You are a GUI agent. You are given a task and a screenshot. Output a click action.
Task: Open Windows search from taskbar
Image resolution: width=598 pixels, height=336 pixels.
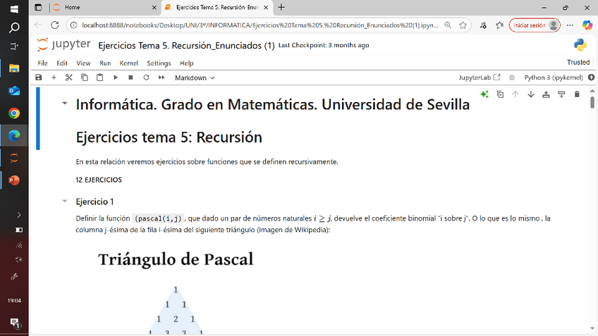click(14, 27)
